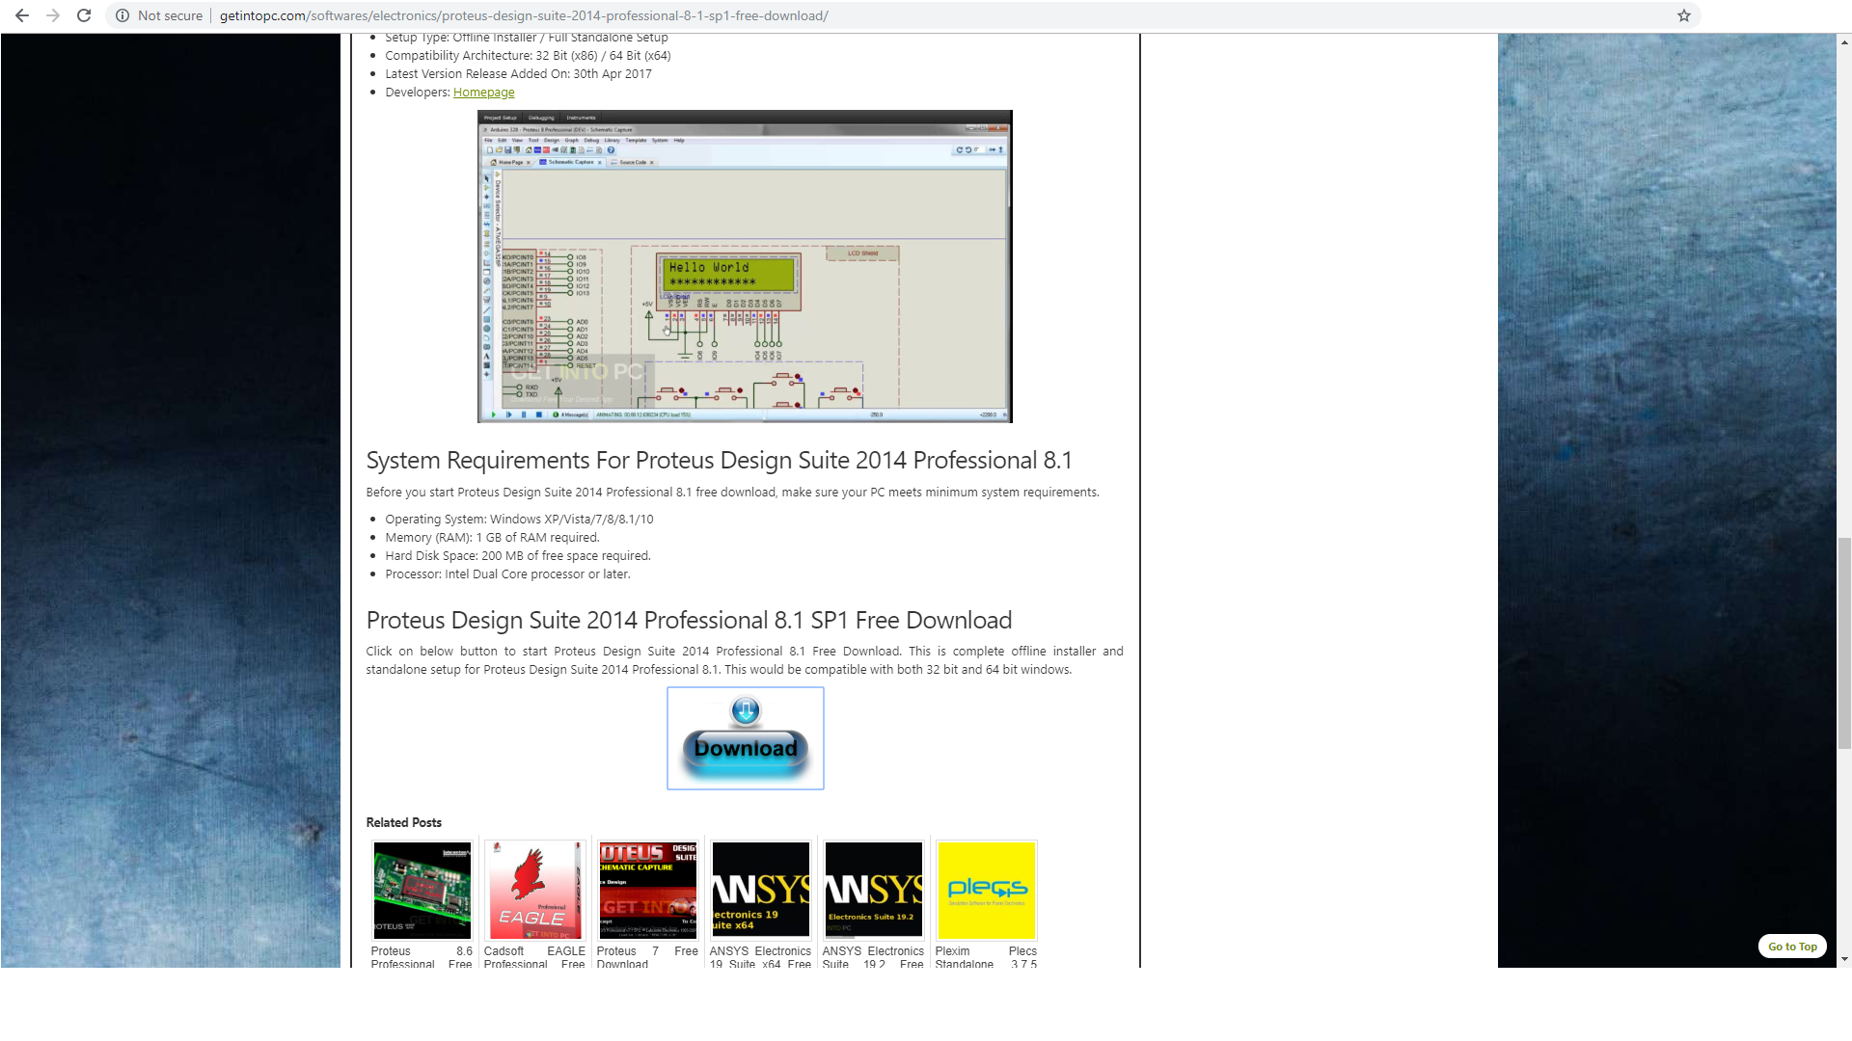1852x1041 pixels.
Task: Click the bookmark star in the address bar
Action: click(x=1684, y=15)
